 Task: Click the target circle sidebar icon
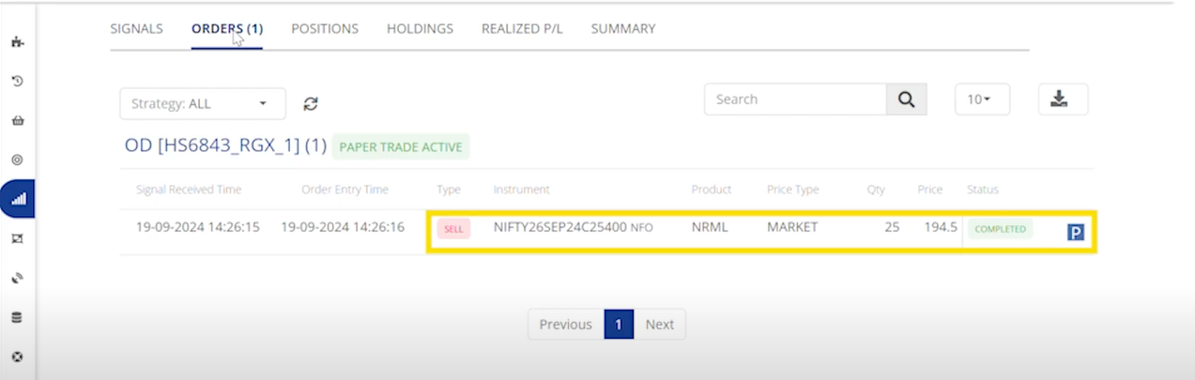(x=17, y=160)
